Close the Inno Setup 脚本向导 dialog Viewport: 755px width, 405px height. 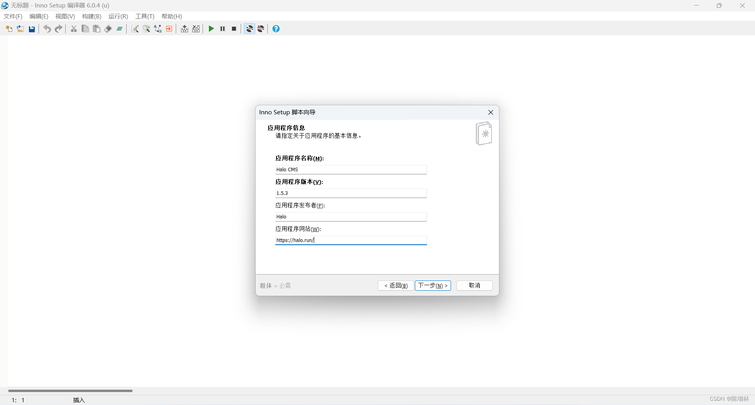[x=491, y=112]
